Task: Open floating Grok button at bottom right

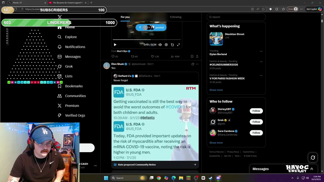Action: pyautogui.click(x=313, y=158)
